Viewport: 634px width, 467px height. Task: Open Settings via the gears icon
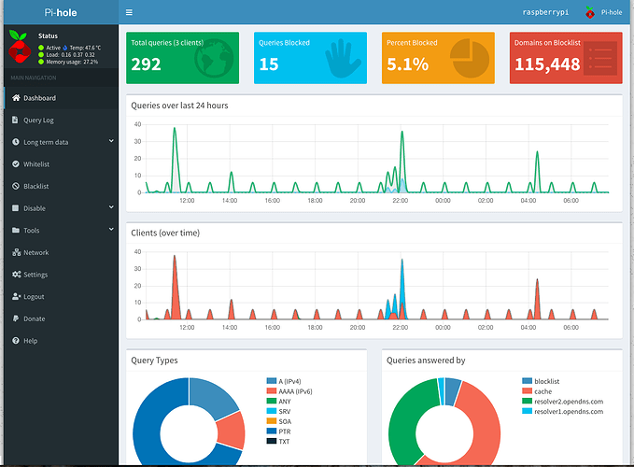[x=16, y=275]
